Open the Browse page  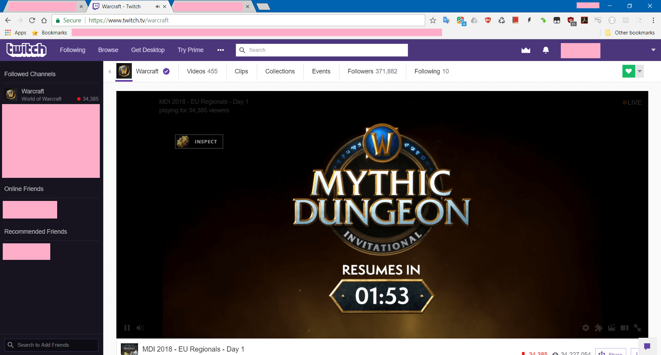pyautogui.click(x=108, y=50)
